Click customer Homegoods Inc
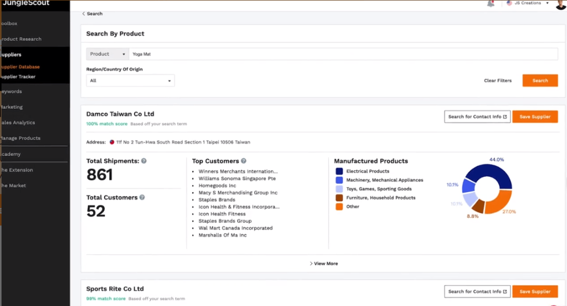Viewport: 567px width, 306px height. pyautogui.click(x=217, y=185)
